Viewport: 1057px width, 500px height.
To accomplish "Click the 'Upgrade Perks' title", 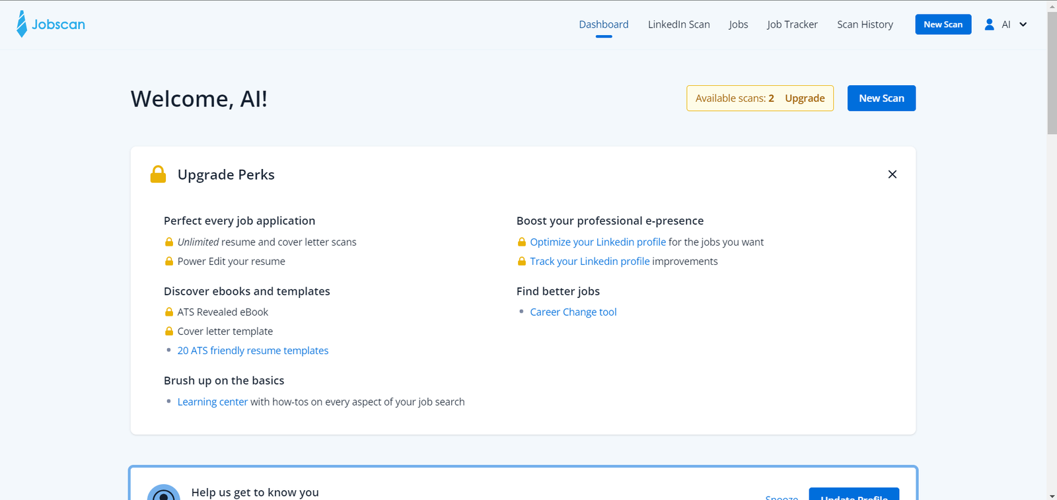I will (x=226, y=174).
